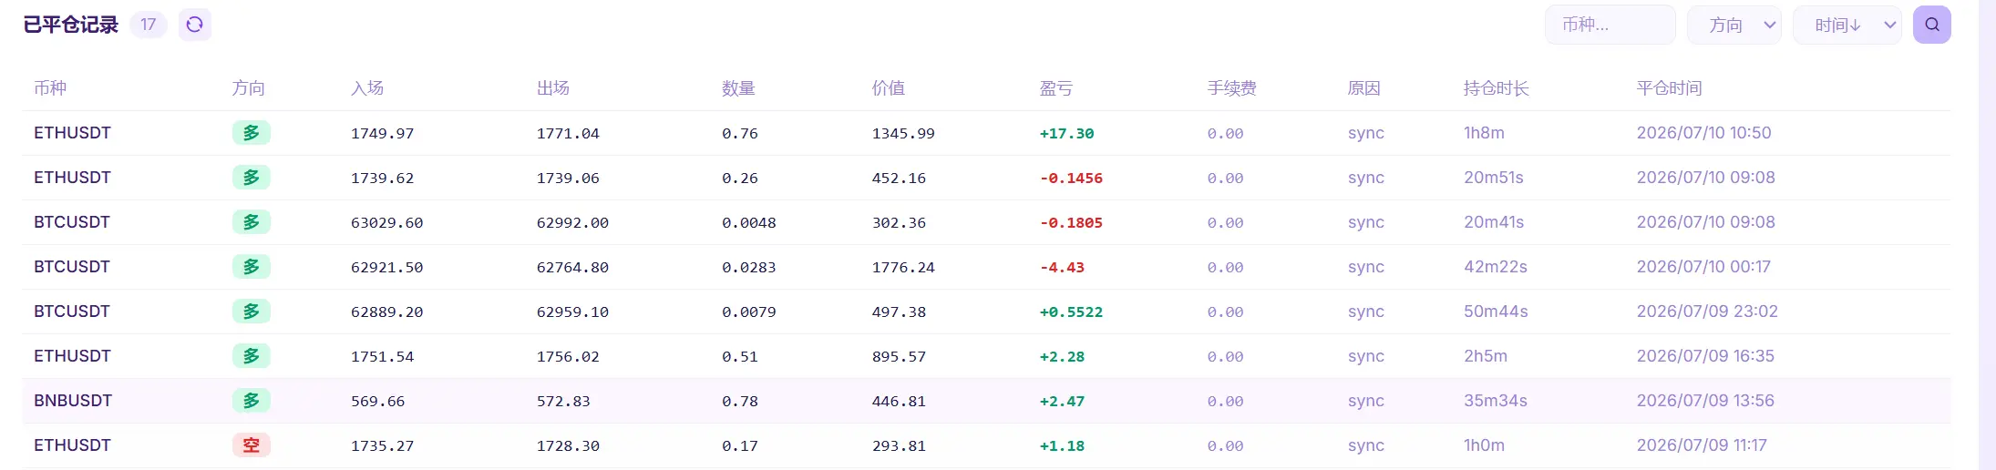Click the 币种 search input field
Screen dimensions: 1996x470
pos(1610,25)
